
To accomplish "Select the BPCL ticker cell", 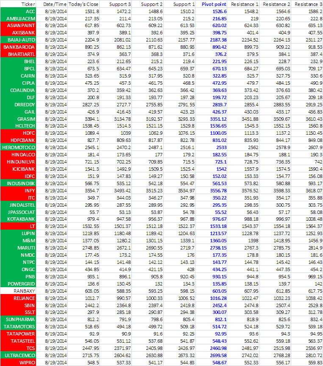I will tap(18, 69).
